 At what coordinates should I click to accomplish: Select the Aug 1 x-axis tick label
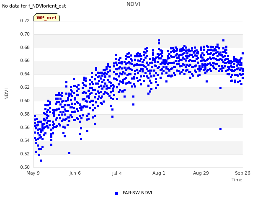[x=159, y=173]
